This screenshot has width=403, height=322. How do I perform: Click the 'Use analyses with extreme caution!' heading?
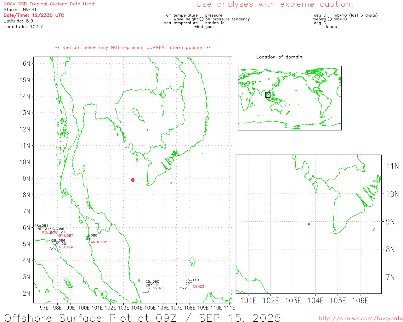tap(275, 4)
